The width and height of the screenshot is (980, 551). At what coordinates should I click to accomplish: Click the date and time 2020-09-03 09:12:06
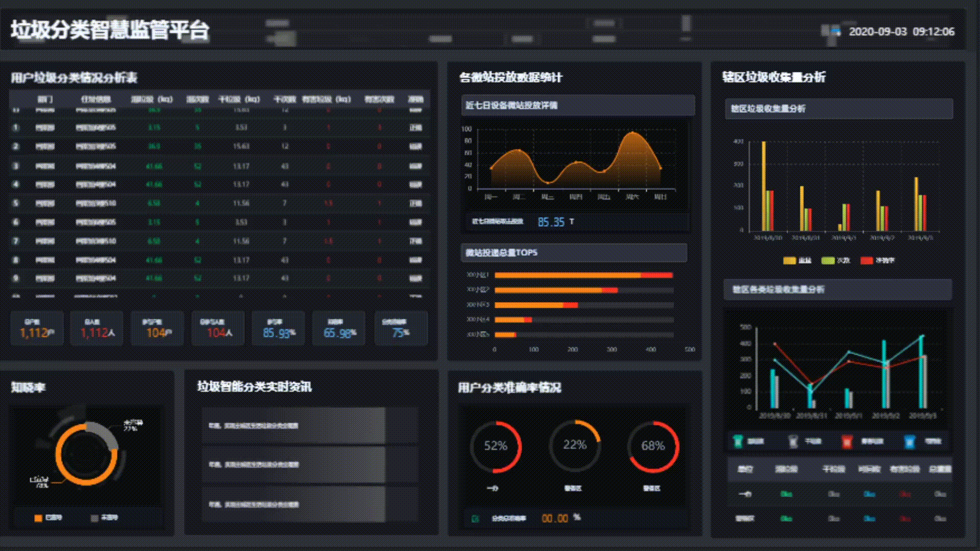tap(901, 32)
